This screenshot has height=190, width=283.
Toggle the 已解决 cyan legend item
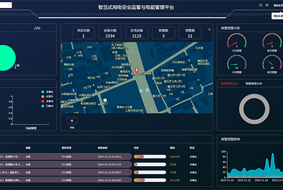pos(47,106)
